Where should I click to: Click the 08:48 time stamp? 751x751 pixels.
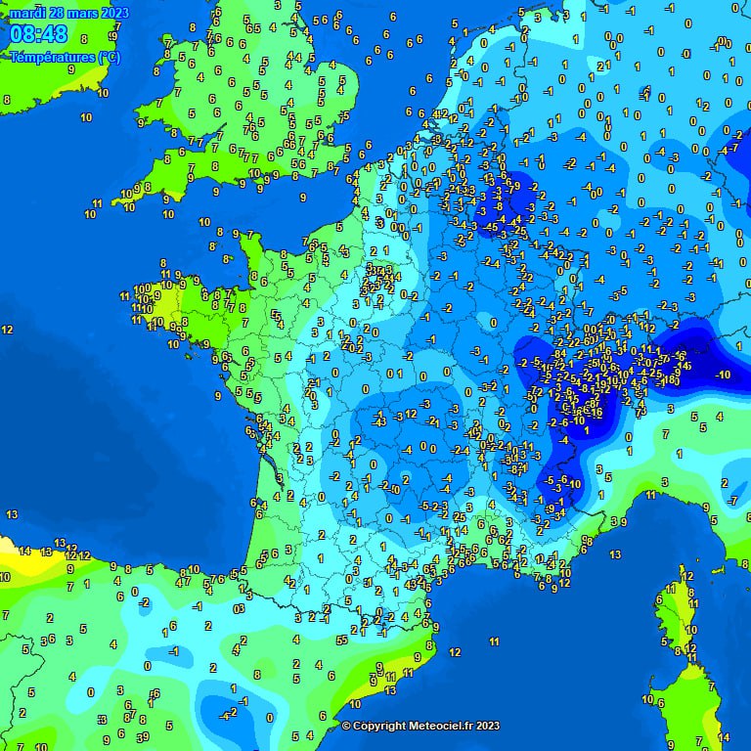point(39,35)
